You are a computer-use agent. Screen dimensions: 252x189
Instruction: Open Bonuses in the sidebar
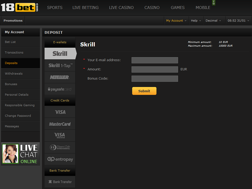(21, 84)
